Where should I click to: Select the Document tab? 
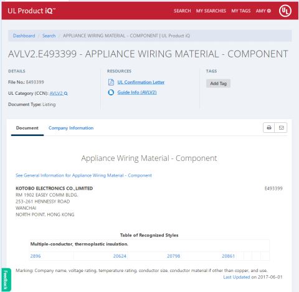pos(27,128)
